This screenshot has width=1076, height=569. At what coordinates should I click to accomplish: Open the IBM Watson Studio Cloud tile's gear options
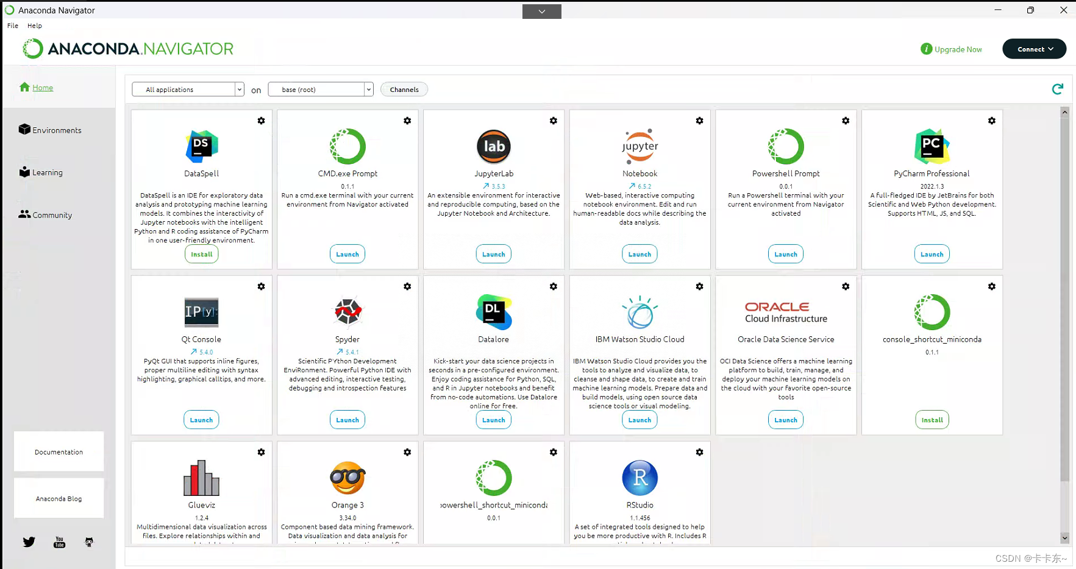pyautogui.click(x=699, y=286)
